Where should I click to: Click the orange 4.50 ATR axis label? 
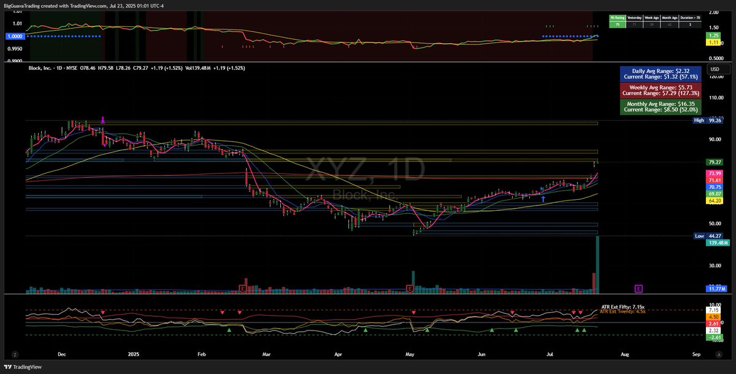point(714,317)
